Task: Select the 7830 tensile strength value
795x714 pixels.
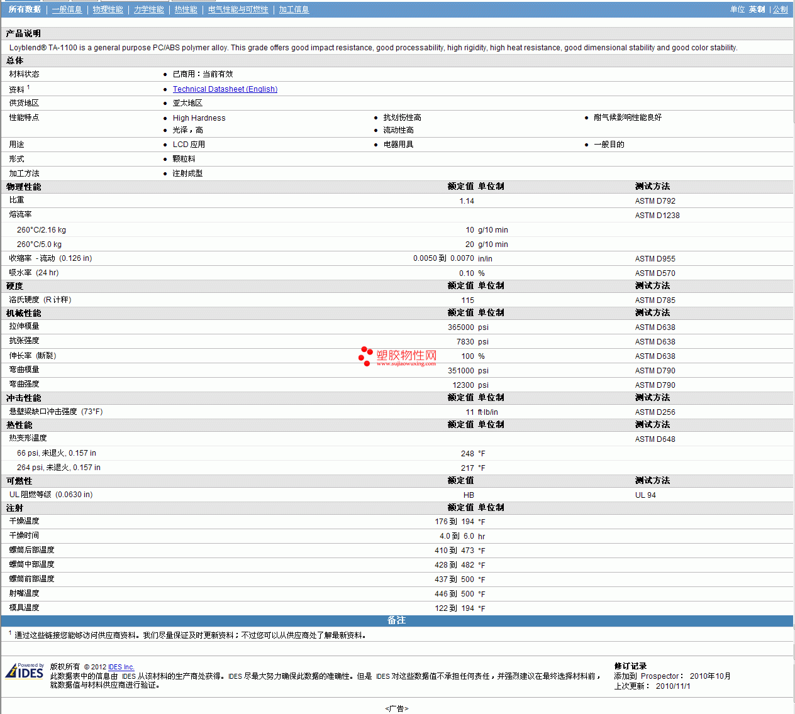Action: coord(465,342)
